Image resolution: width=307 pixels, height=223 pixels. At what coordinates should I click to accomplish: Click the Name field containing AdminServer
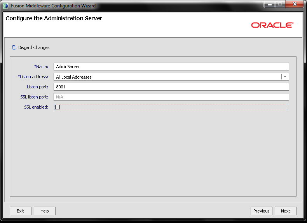coord(171,67)
